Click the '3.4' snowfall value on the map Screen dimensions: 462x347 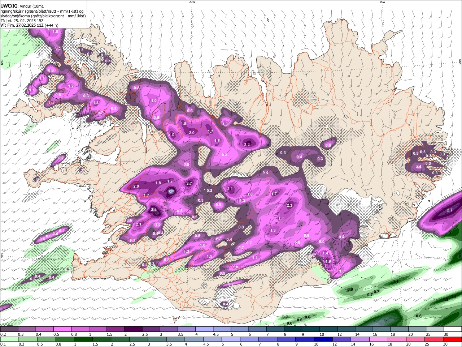click(154, 210)
